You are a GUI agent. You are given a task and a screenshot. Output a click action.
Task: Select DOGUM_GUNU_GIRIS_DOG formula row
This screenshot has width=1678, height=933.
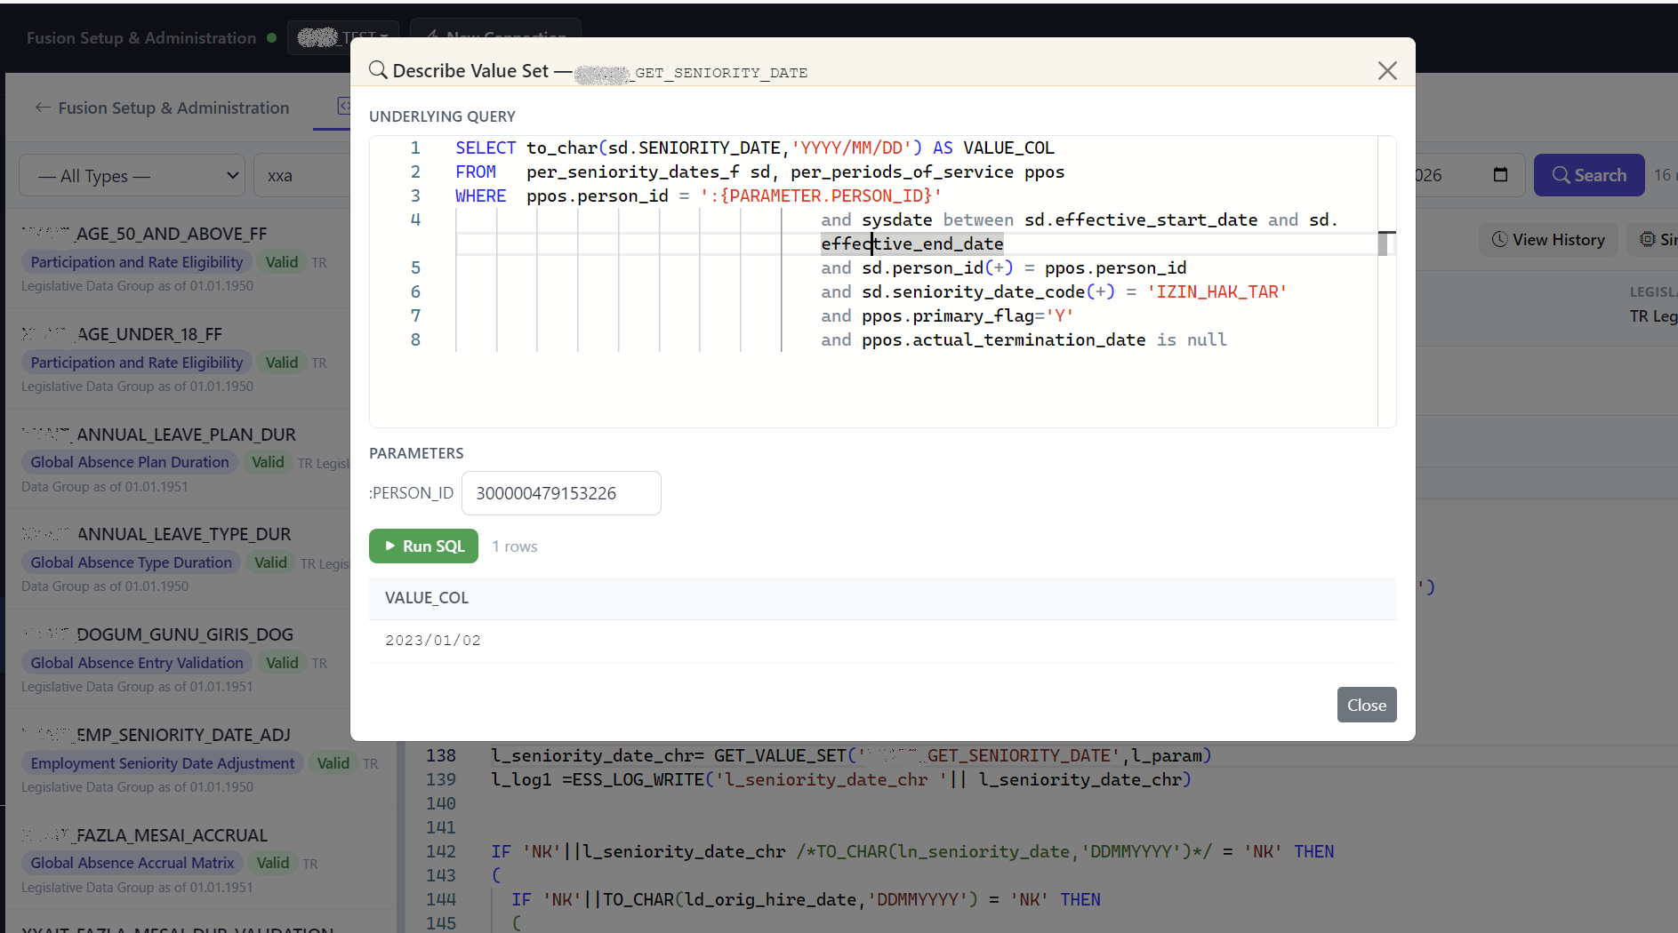click(178, 660)
